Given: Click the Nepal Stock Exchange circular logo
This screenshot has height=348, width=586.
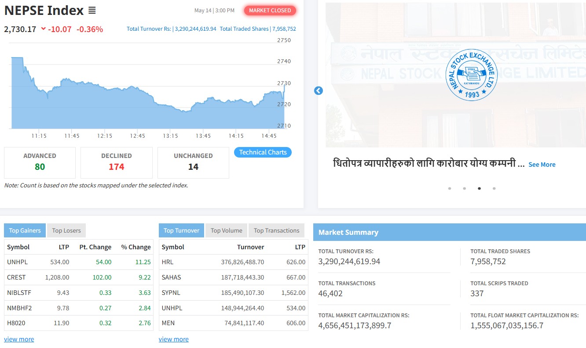Looking at the screenshot, I should click(x=471, y=75).
